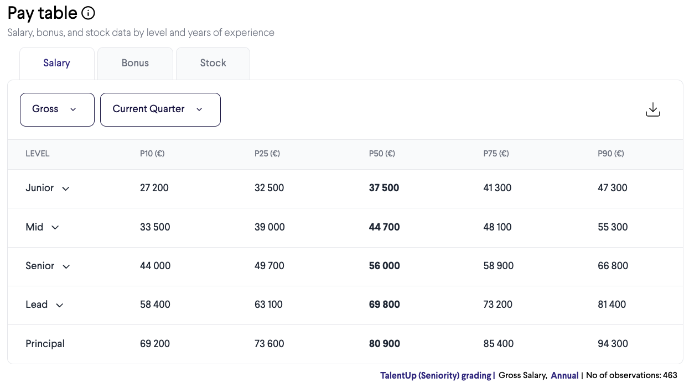Switch to the Salary tab

[56, 63]
